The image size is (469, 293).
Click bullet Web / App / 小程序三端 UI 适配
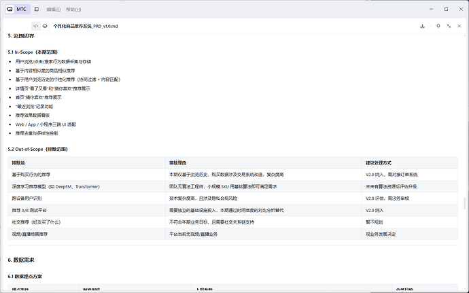[46, 124]
